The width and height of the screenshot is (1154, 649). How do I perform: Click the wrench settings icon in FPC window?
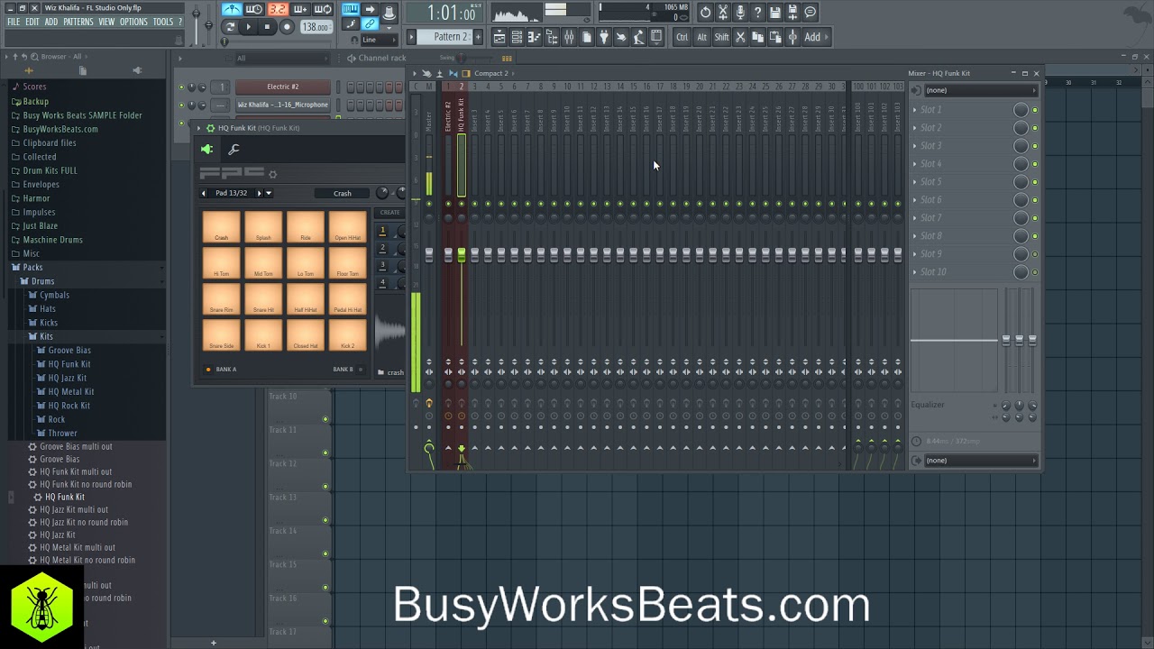pos(234,150)
